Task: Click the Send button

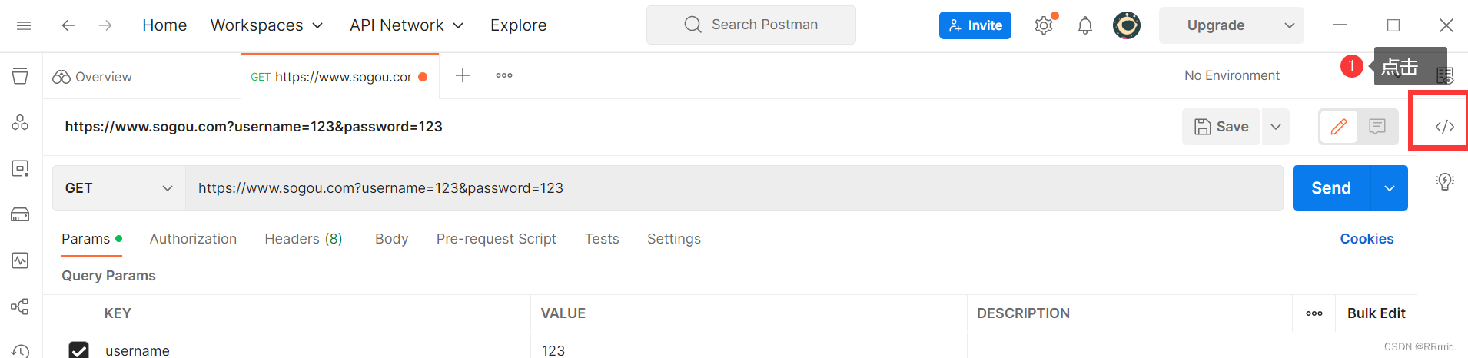Action: coord(1330,188)
